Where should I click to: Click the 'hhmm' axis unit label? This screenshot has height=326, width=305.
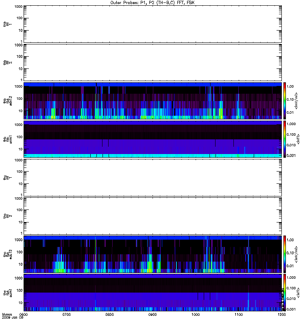pos(7,315)
